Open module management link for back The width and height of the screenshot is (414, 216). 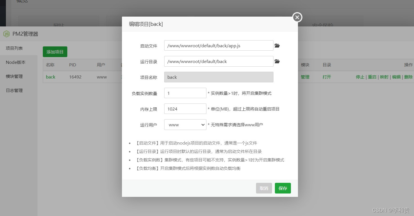[x=305, y=77]
